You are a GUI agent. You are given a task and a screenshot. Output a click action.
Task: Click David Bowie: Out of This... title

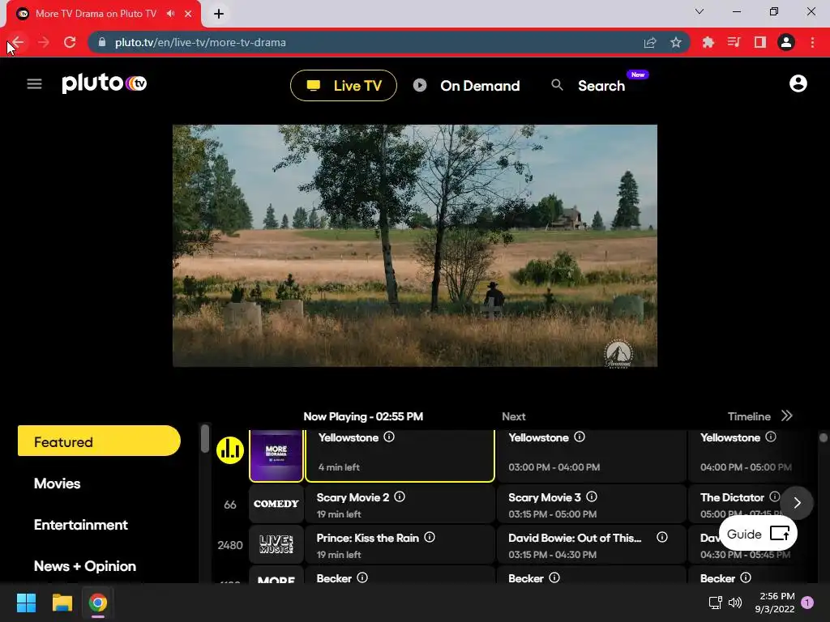[x=575, y=538]
